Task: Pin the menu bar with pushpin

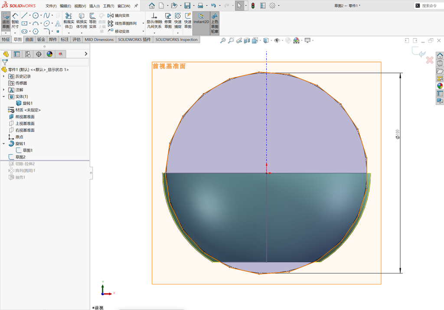Action: click(x=136, y=6)
